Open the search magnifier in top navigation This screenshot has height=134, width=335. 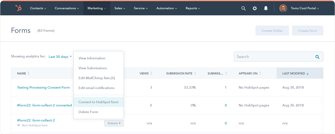tap(243, 8)
